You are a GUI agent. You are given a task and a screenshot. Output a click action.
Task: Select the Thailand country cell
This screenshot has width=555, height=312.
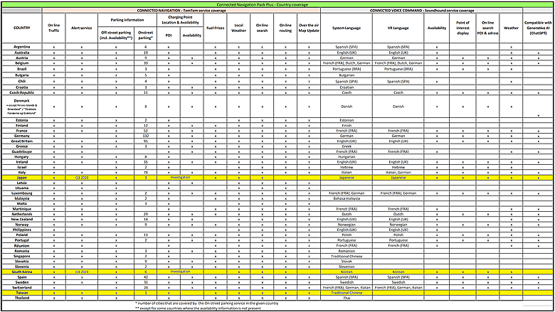(22, 298)
